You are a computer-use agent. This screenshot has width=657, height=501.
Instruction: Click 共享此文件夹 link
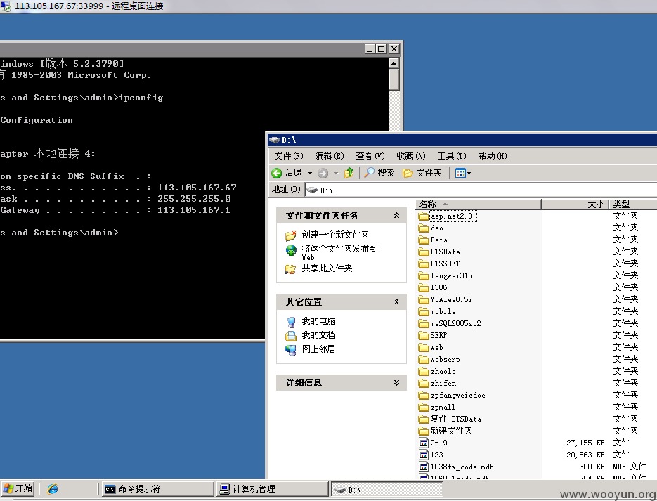tap(327, 268)
